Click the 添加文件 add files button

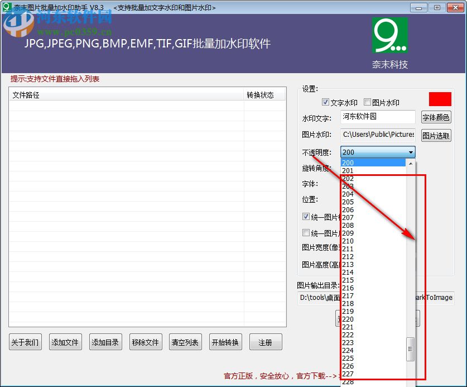click(x=65, y=342)
